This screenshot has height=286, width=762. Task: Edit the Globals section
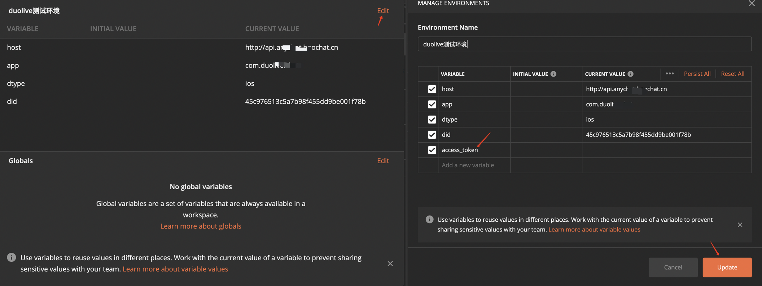coord(383,161)
